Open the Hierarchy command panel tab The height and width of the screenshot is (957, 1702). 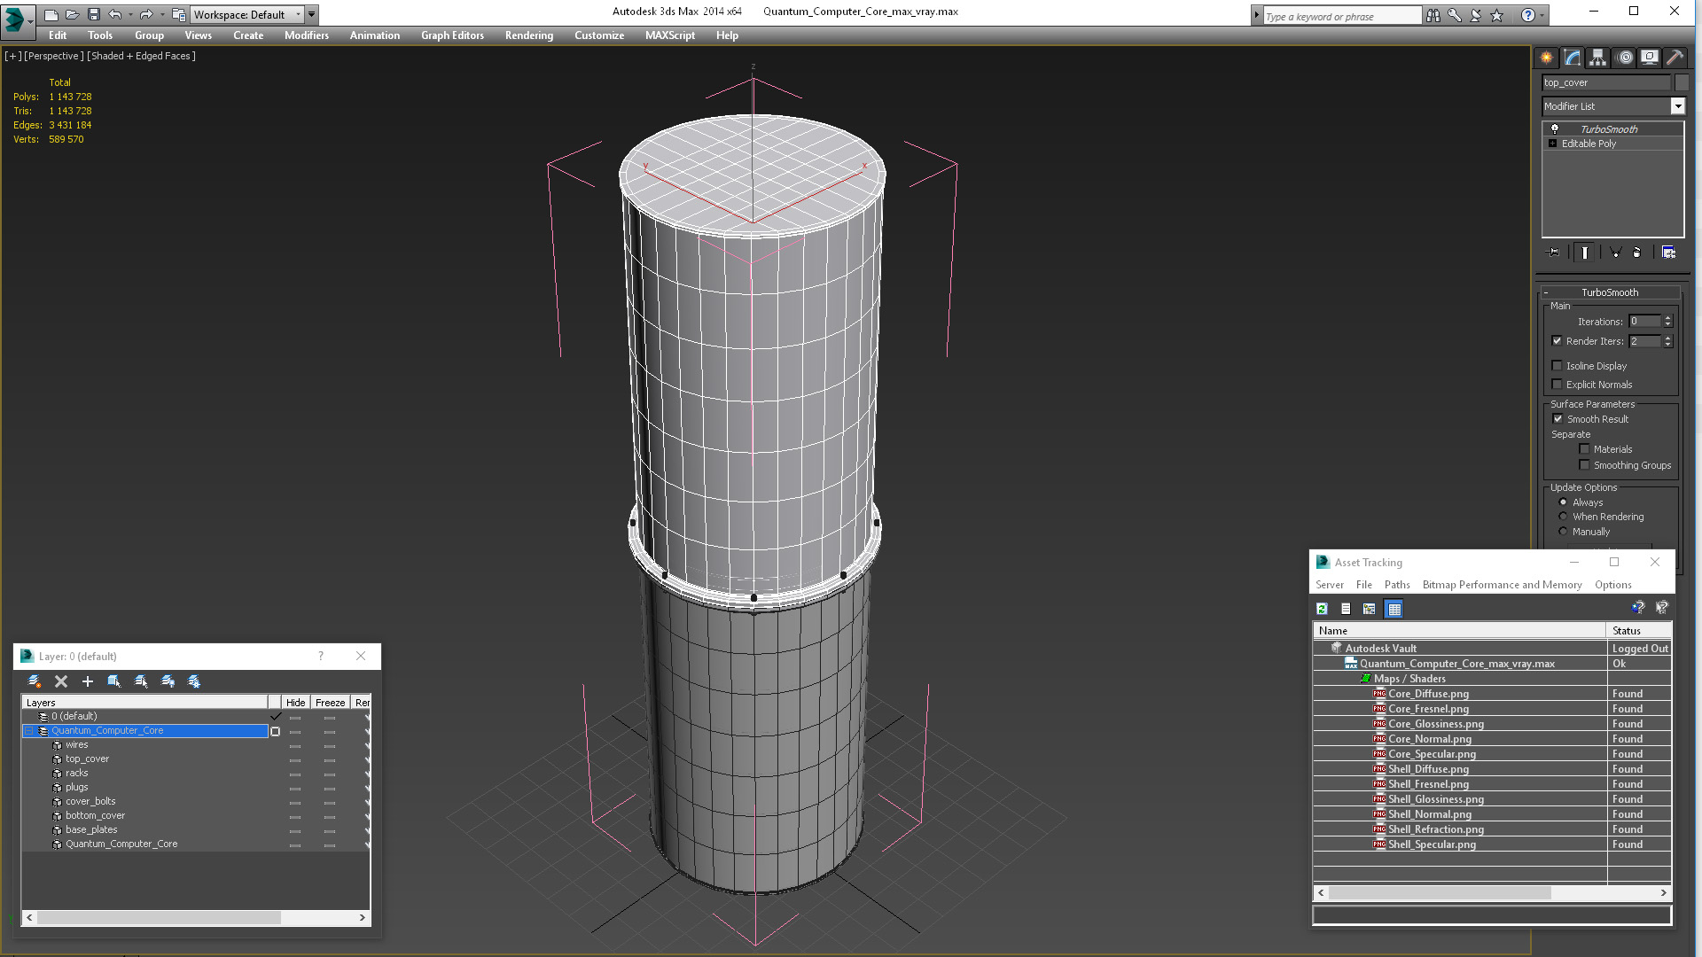click(x=1597, y=58)
